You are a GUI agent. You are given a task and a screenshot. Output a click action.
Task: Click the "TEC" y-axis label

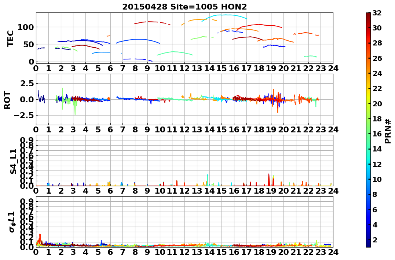coord(11,38)
